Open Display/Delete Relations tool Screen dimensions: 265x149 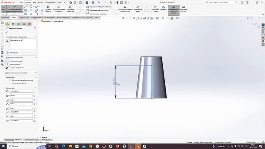(x=125, y=9)
